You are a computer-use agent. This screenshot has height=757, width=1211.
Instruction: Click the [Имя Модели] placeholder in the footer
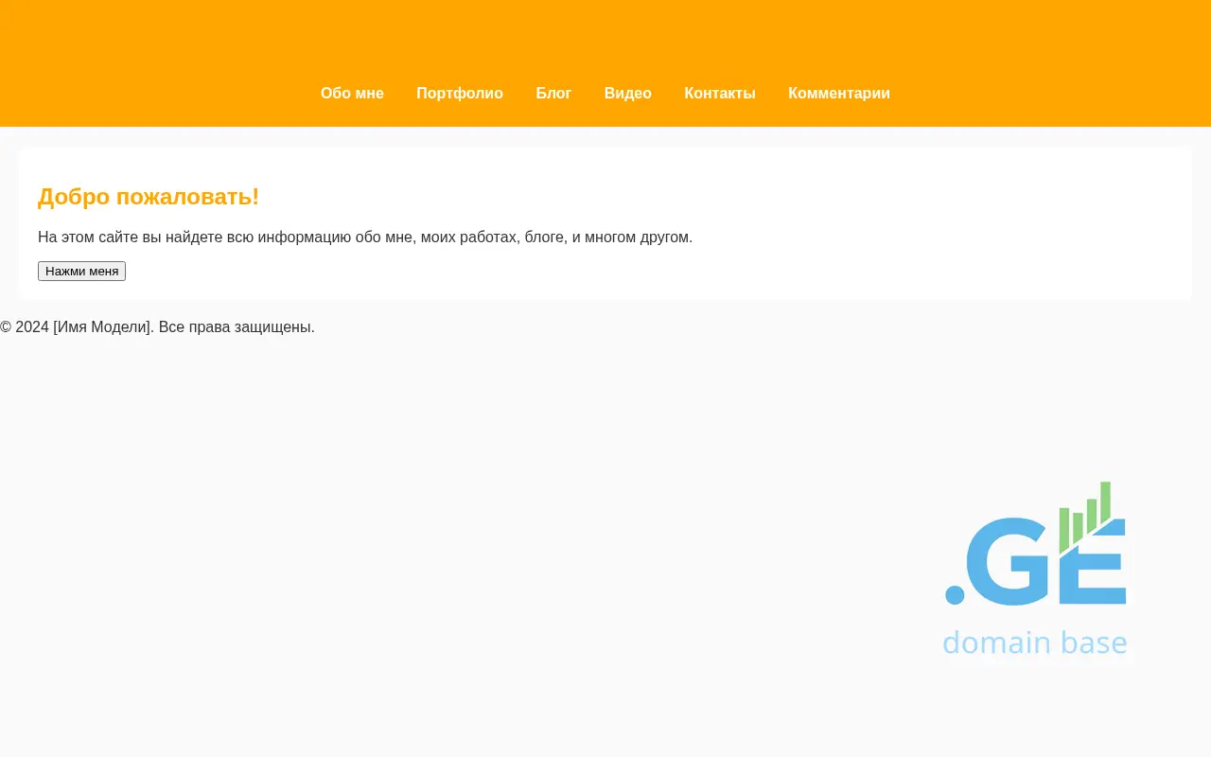(102, 326)
